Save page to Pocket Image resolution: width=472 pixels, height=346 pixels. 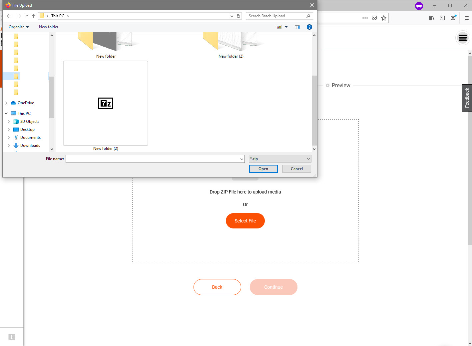[x=374, y=18]
